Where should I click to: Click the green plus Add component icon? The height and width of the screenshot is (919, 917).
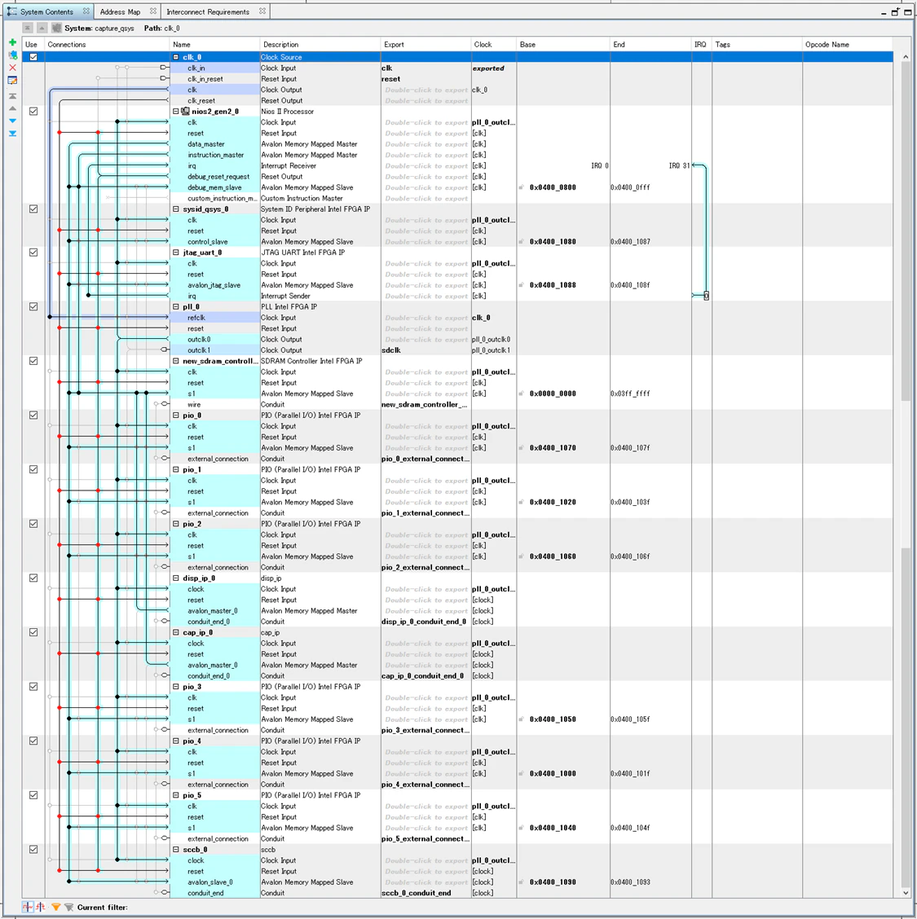pos(12,42)
